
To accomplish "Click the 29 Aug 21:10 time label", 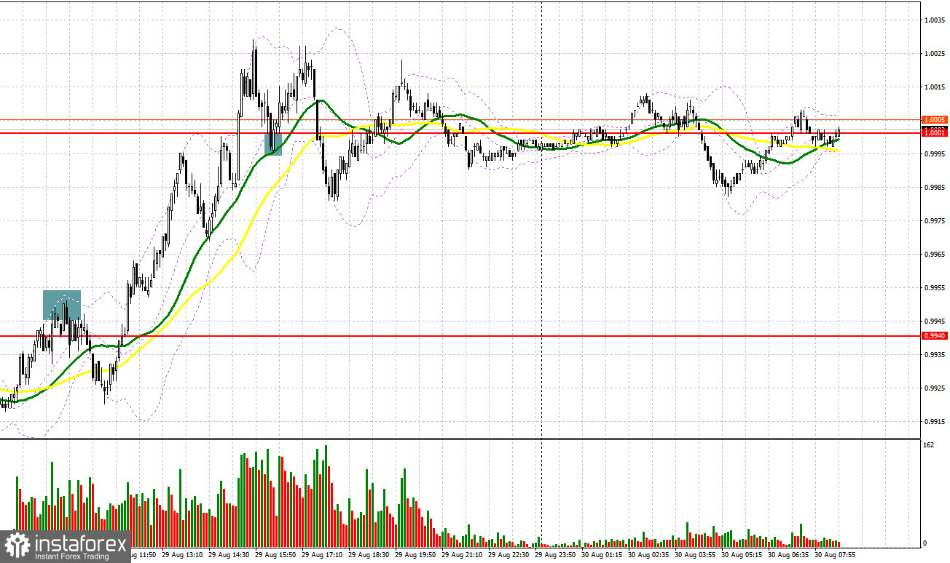I will click(x=462, y=554).
